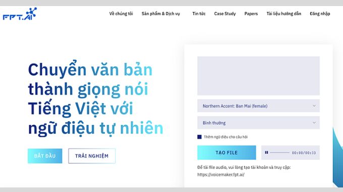Click the BẮT ĐẦU button
This screenshot has width=343, height=192.
coord(45,156)
